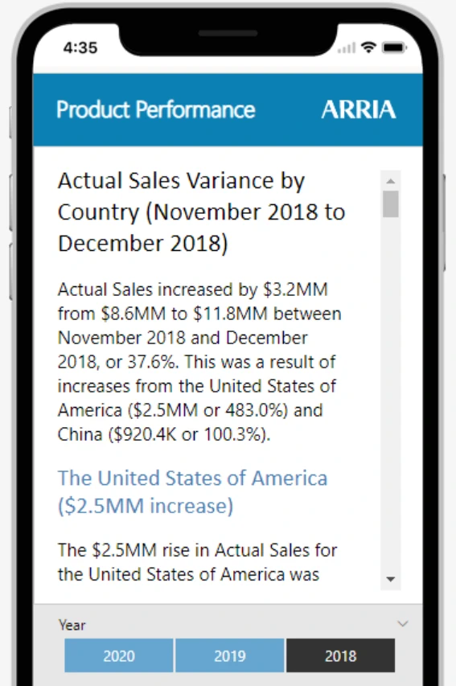Viewport: 456px width, 686px height.
Task: Click the scrollbar up arrow
Action: 391,181
